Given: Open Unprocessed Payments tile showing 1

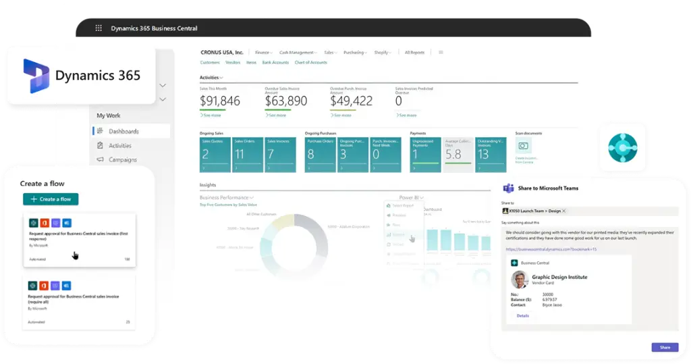Looking at the screenshot, I should 425,155.
